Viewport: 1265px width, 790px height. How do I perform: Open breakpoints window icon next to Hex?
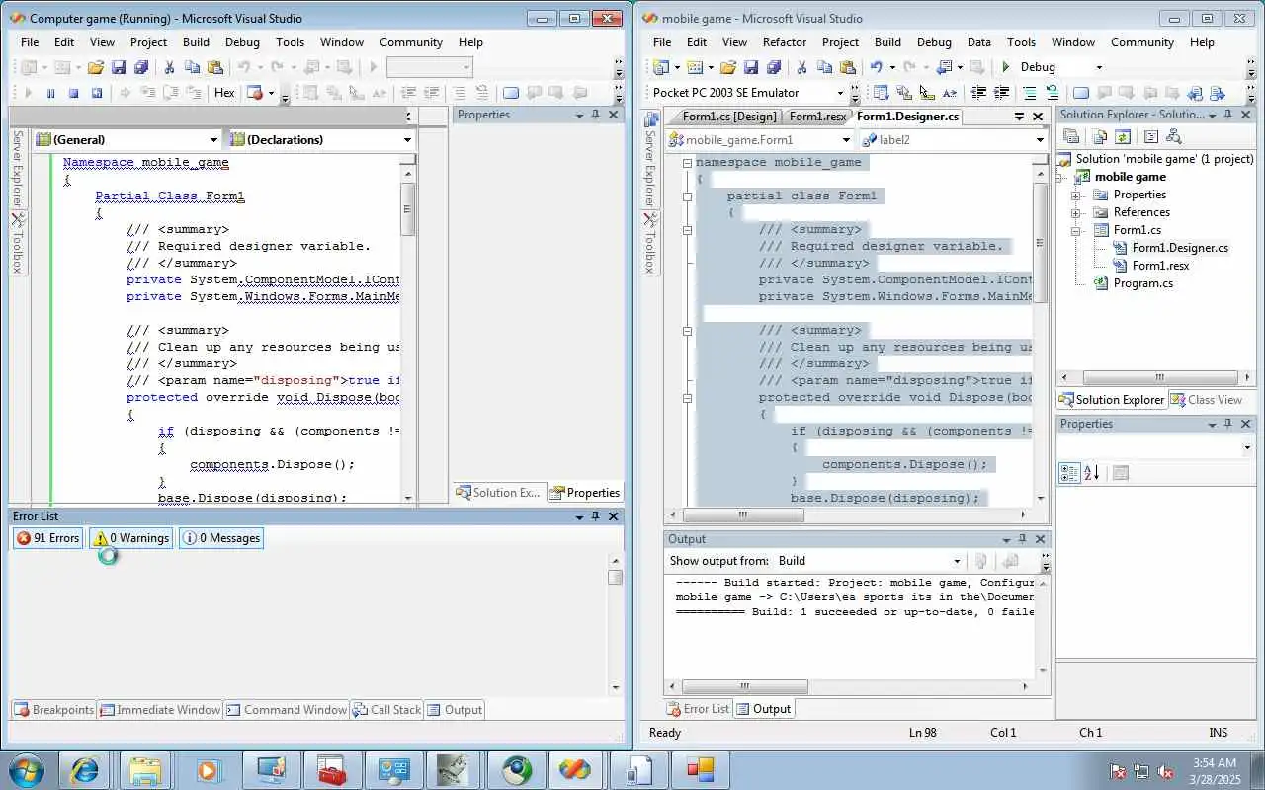(256, 93)
